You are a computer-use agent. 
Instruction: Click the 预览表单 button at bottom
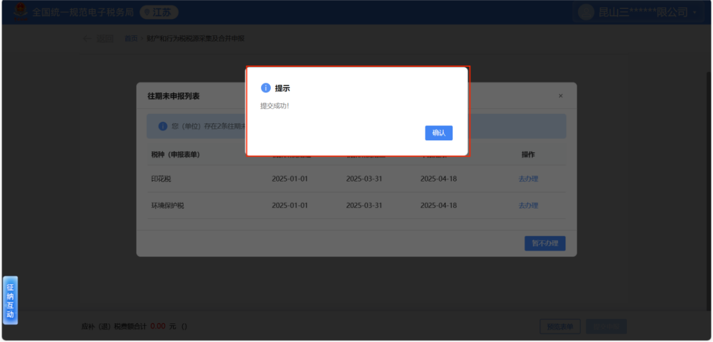click(x=560, y=326)
